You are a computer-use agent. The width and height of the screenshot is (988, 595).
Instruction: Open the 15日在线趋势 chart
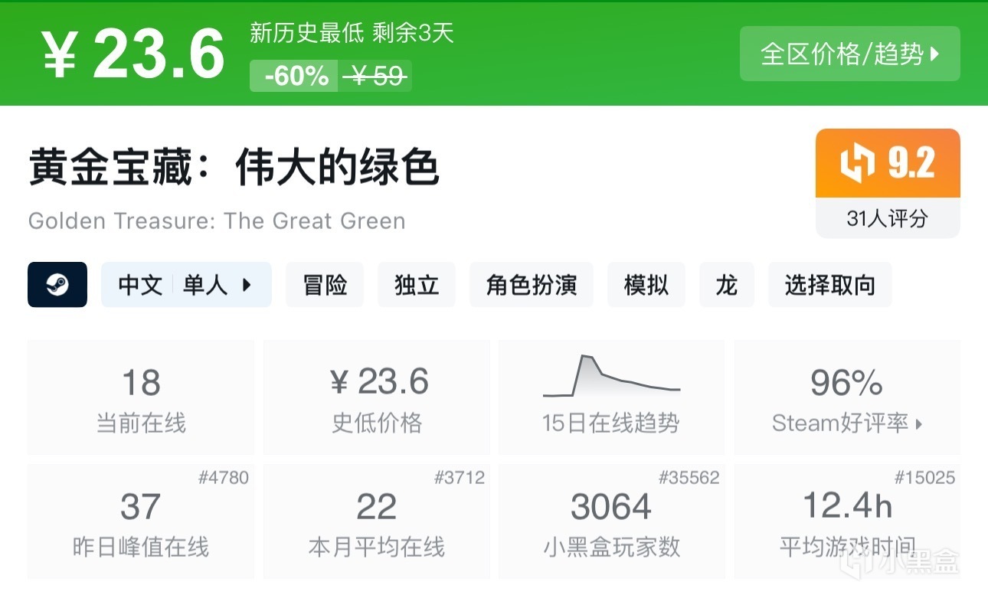pyautogui.click(x=611, y=397)
